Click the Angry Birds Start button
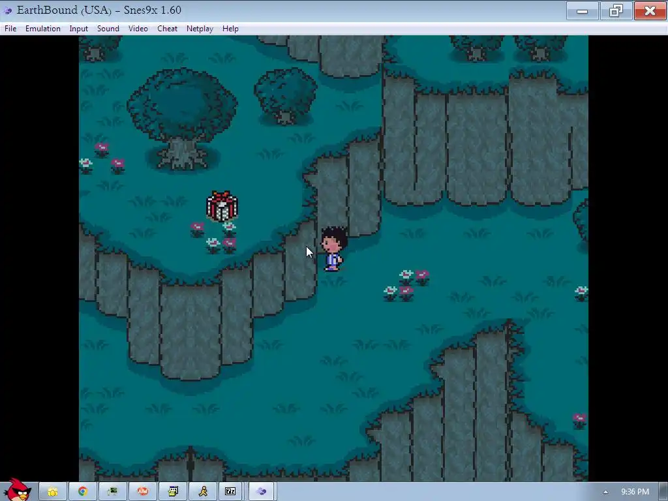 tap(17, 490)
